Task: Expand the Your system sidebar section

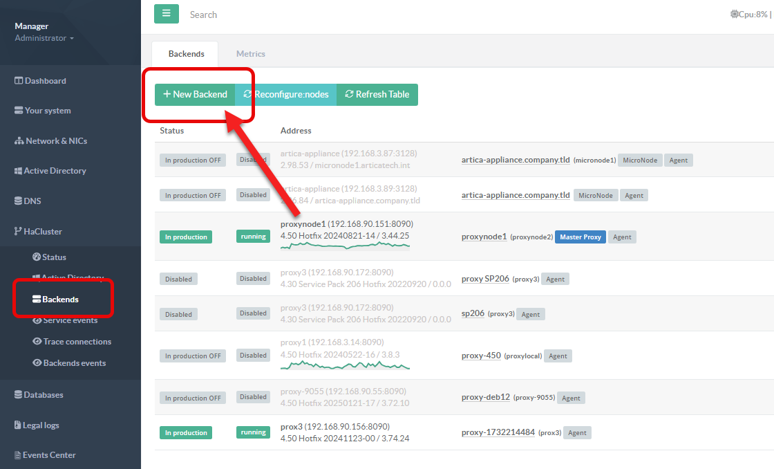Action: point(47,111)
